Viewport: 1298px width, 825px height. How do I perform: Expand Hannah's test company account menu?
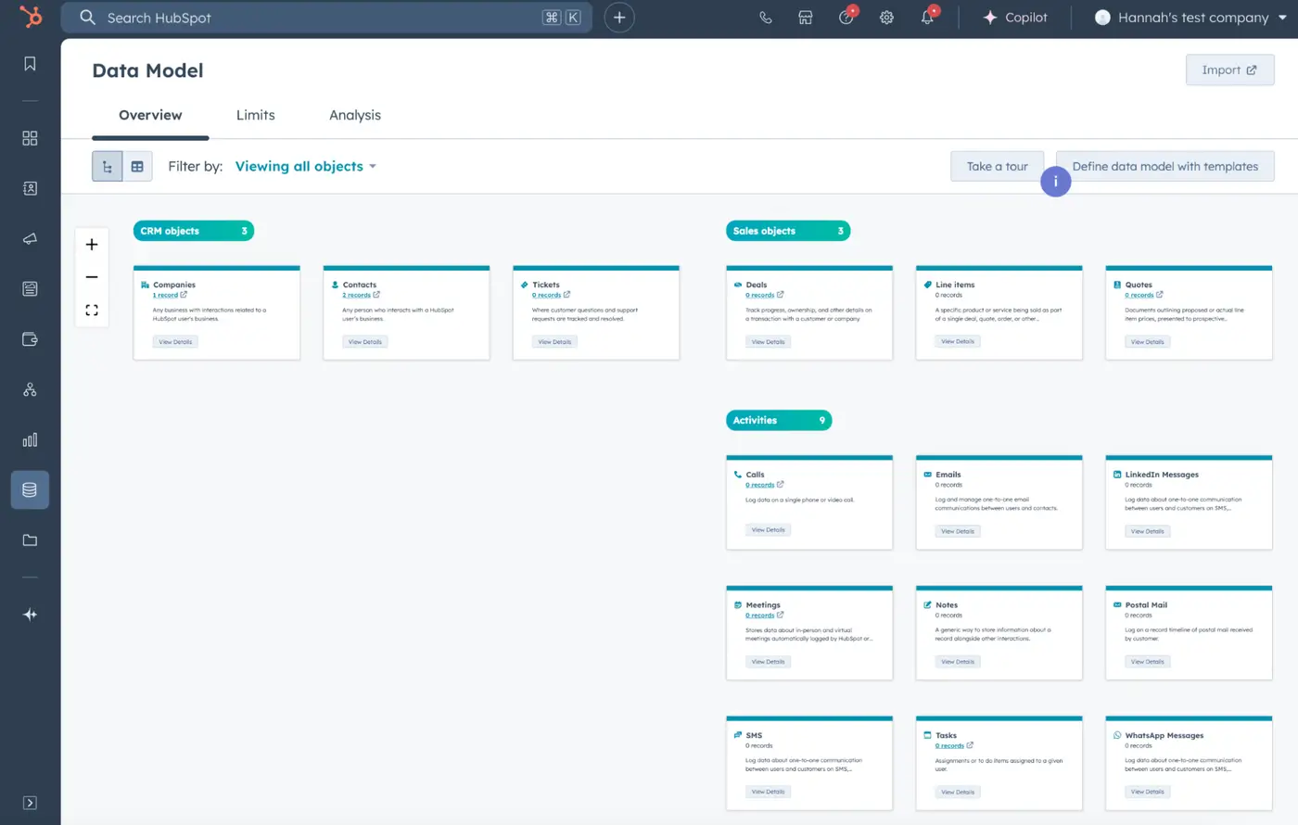pyautogui.click(x=1192, y=18)
